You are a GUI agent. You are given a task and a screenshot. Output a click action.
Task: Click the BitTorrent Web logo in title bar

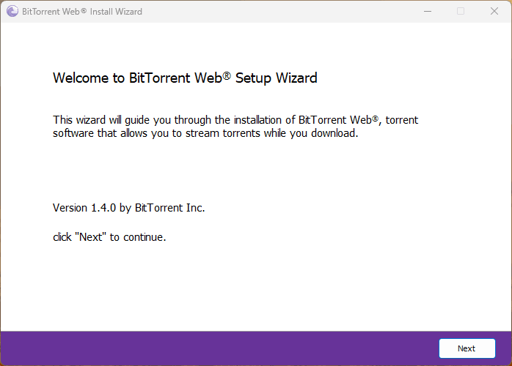tap(12, 12)
